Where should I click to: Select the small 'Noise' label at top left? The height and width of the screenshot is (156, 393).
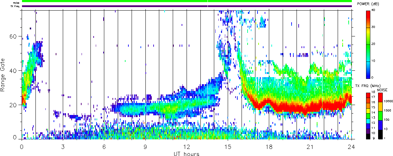pos(16,3)
